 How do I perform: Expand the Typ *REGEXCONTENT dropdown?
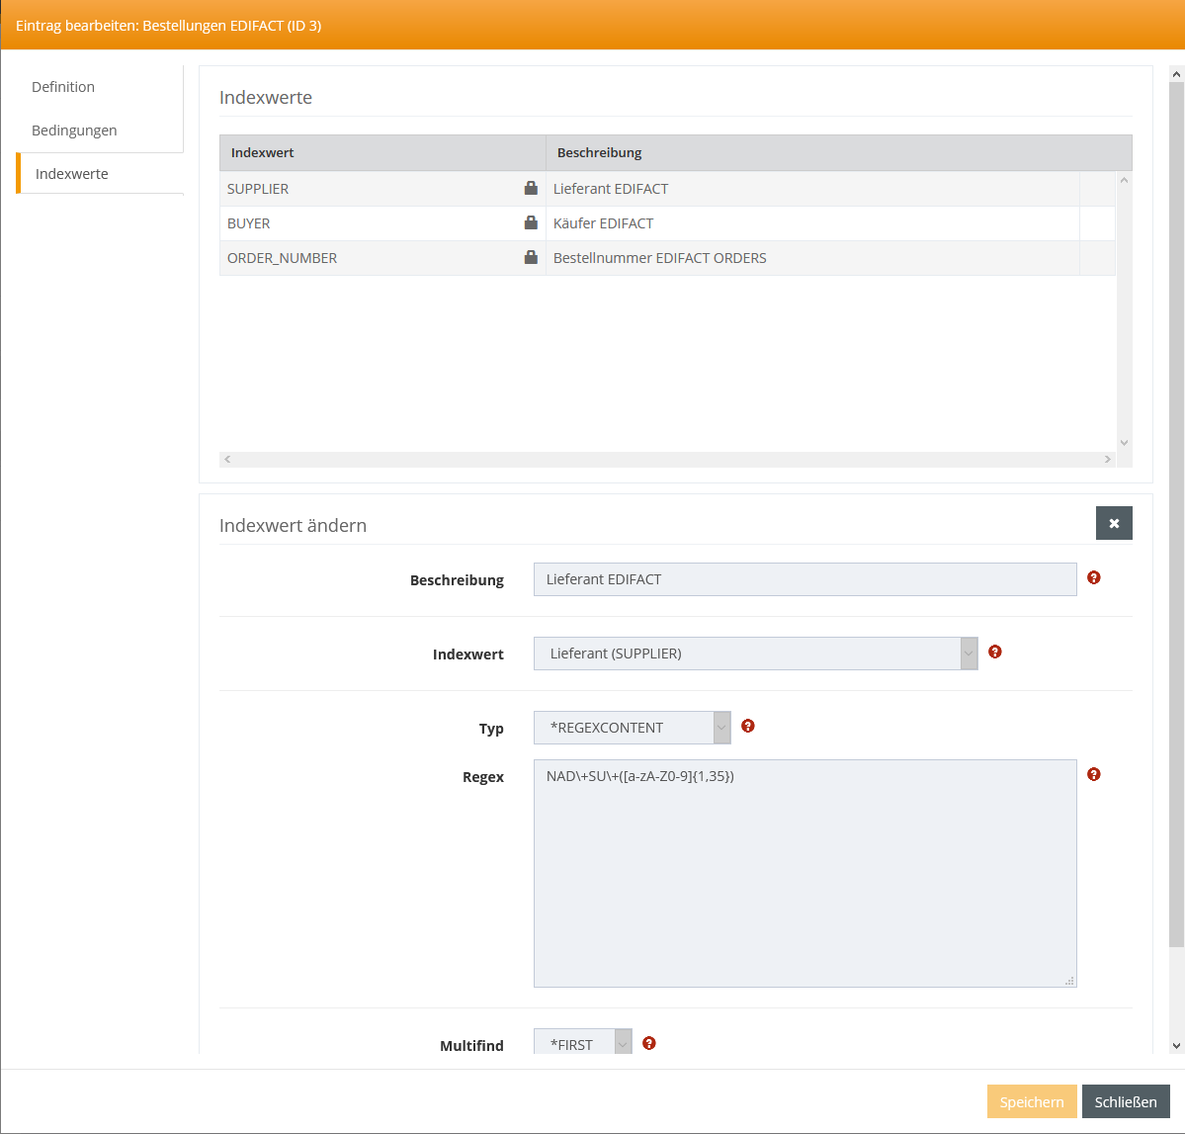pos(632,728)
